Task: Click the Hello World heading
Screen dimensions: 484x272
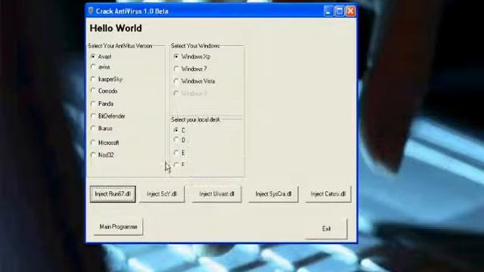Action: (x=116, y=29)
